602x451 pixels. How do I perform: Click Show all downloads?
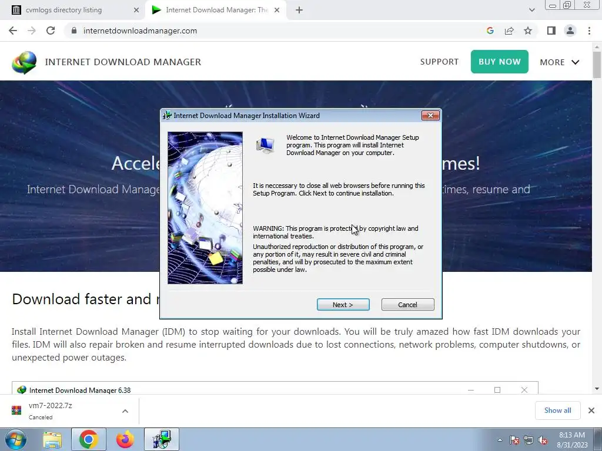tap(557, 410)
